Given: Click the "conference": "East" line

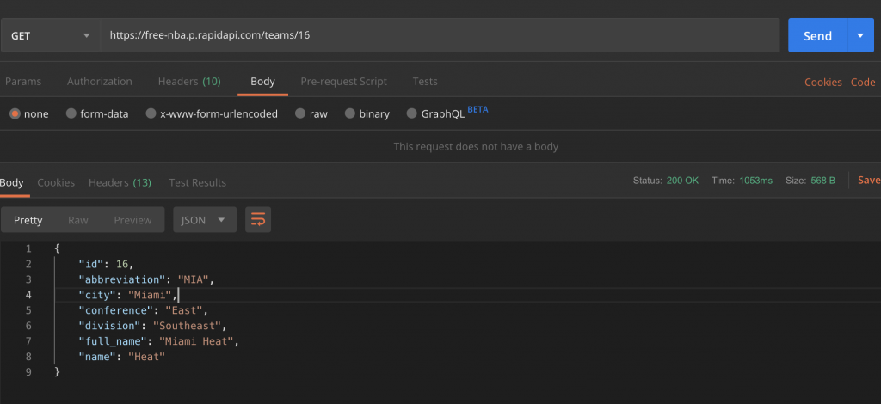Looking at the screenshot, I should click(x=144, y=310).
